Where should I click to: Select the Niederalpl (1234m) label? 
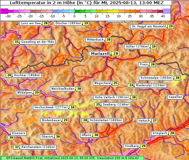click(x=151, y=85)
